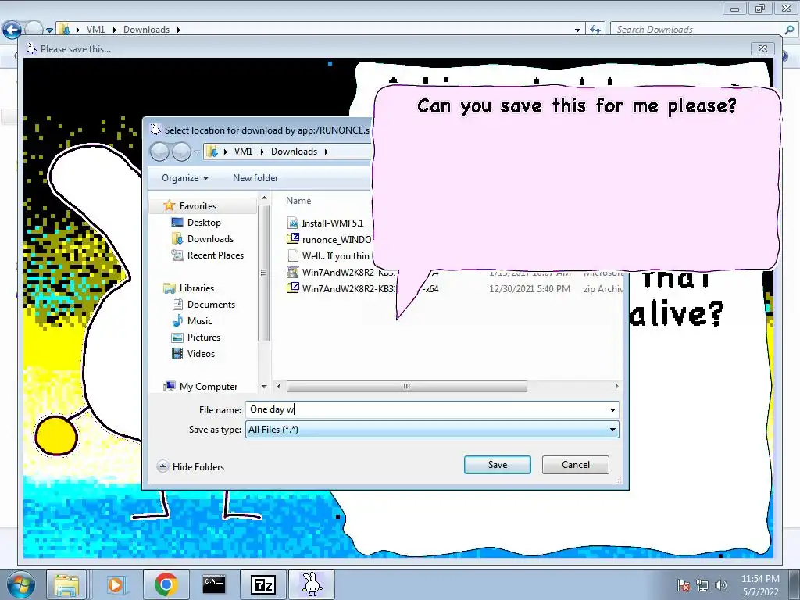The image size is (800, 600).
Task: Open the Windows Start menu
Action: click(x=21, y=585)
